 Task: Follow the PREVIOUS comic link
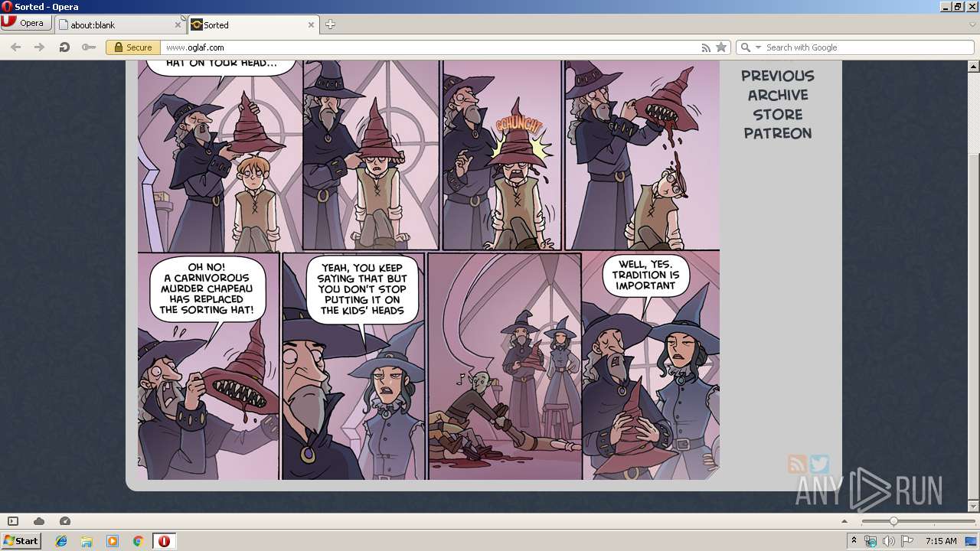[x=777, y=76]
